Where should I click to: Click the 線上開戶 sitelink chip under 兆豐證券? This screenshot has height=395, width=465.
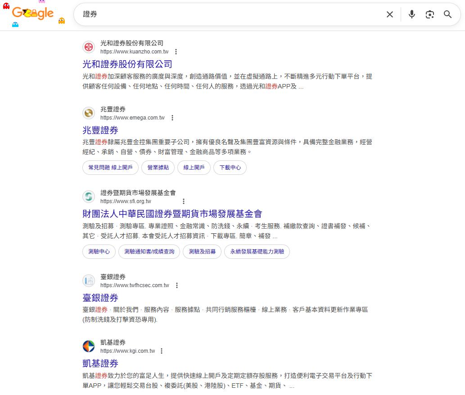click(194, 167)
